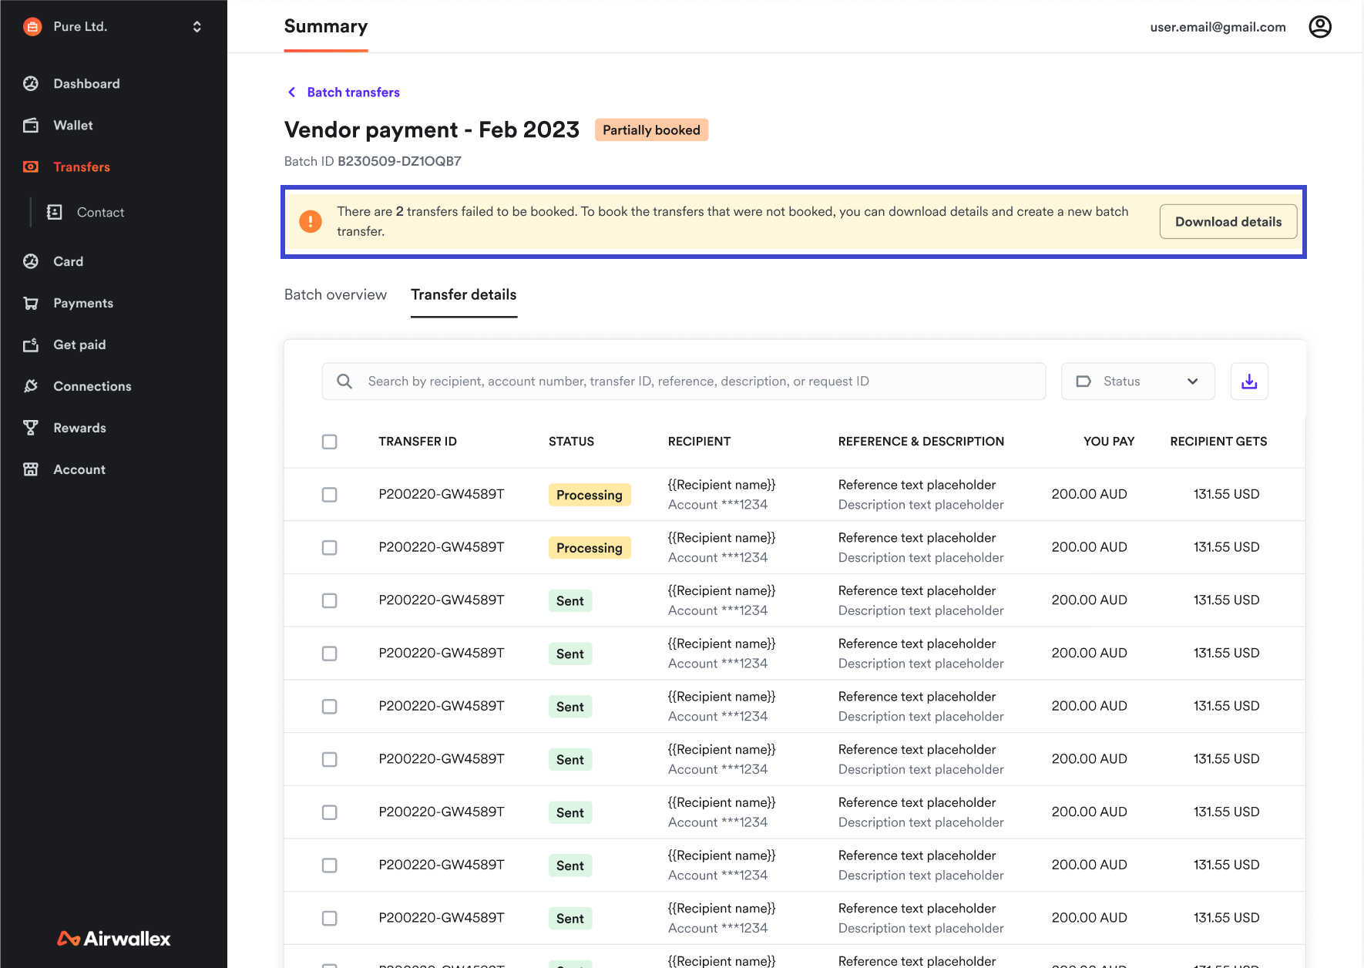The width and height of the screenshot is (1364, 968).
Task: Click the Download details button
Action: (x=1228, y=222)
